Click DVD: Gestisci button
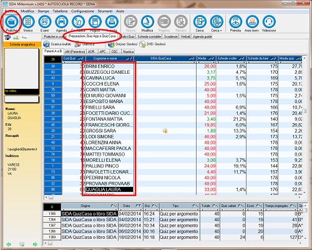The image size is (312, 250). (x=153, y=44)
